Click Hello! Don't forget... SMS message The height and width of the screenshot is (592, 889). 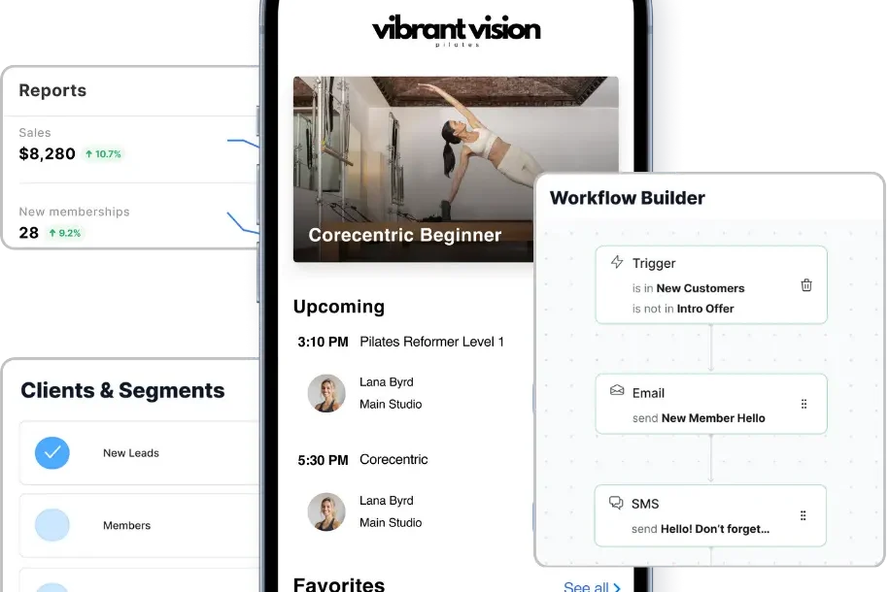(715, 529)
